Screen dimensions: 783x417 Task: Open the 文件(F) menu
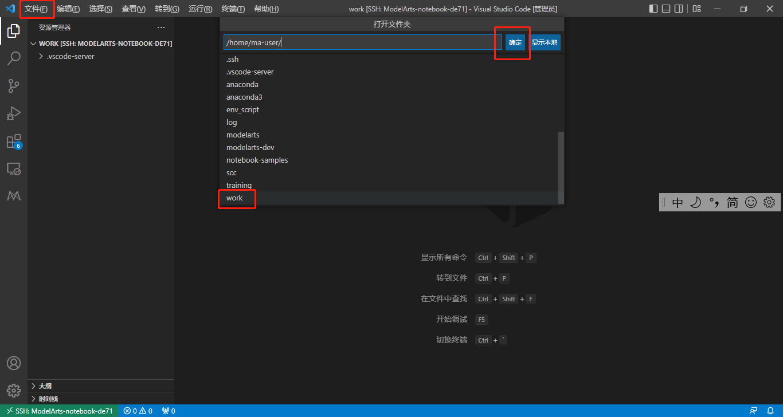[x=36, y=9]
